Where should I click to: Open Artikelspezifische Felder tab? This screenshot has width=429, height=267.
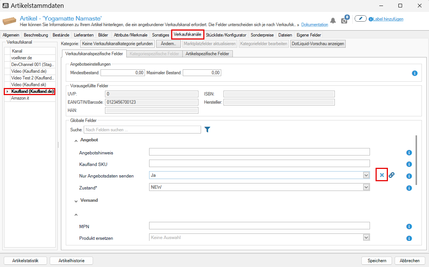point(207,54)
